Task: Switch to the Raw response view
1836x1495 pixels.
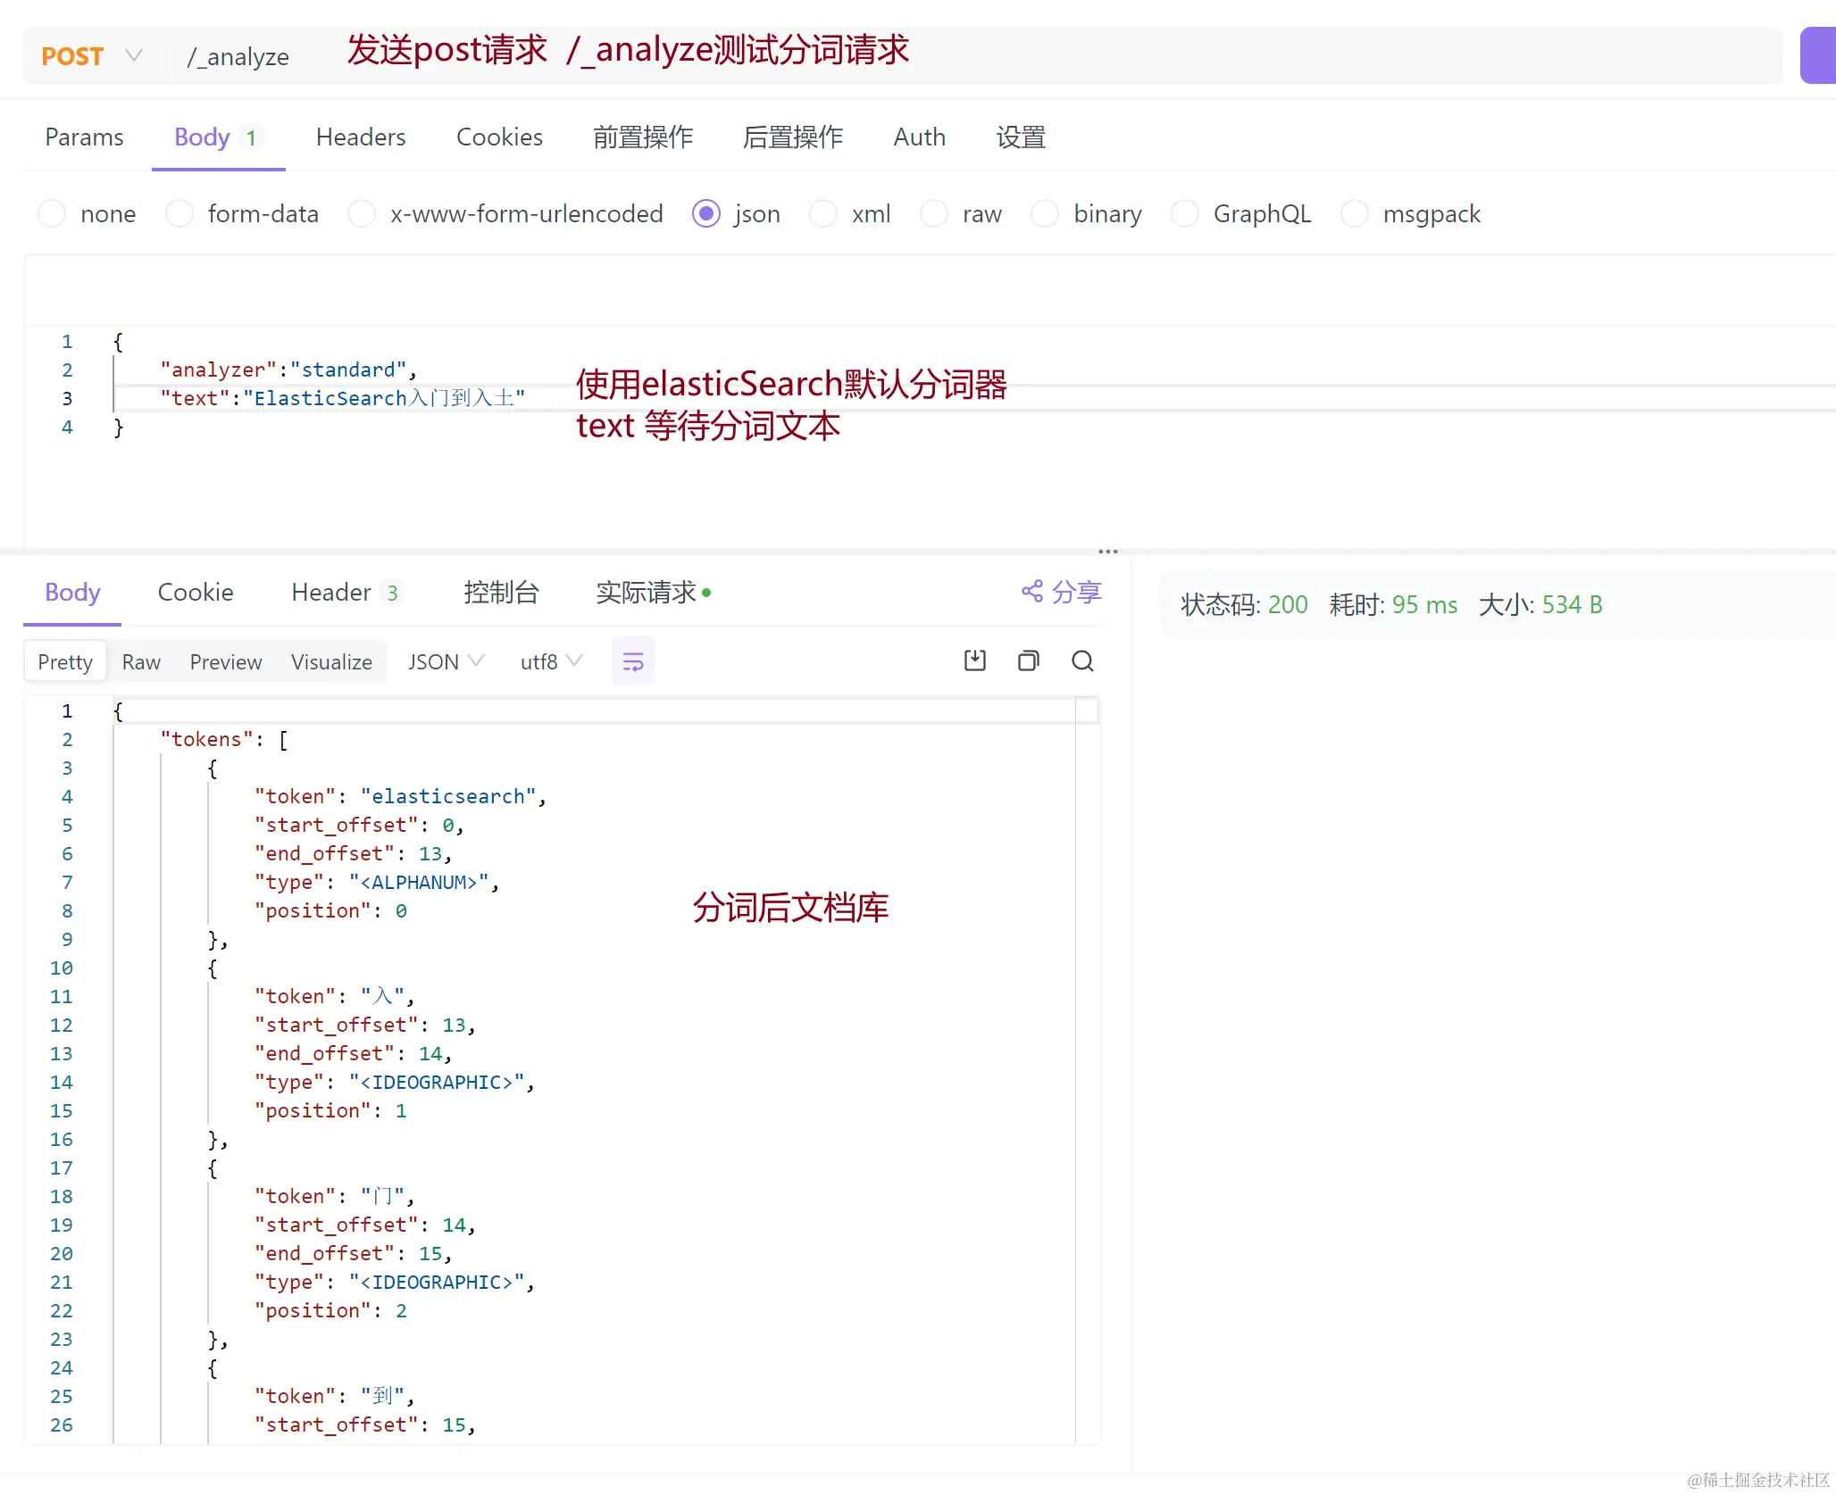Action: (x=141, y=661)
